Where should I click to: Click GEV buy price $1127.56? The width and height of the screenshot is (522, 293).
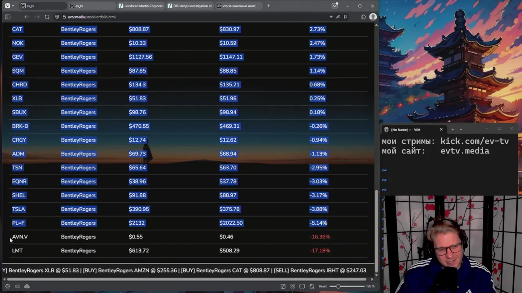(140, 57)
